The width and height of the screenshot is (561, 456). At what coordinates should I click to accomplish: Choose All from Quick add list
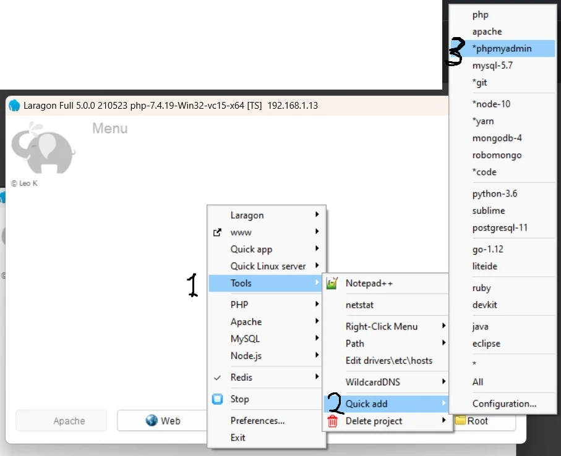coord(502,382)
